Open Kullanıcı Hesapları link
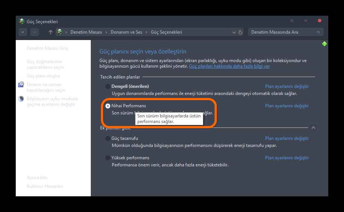The width and height of the screenshot is (344, 212). click(45, 186)
